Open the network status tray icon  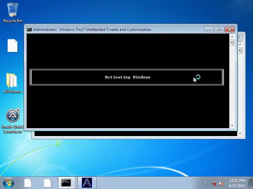point(213,183)
